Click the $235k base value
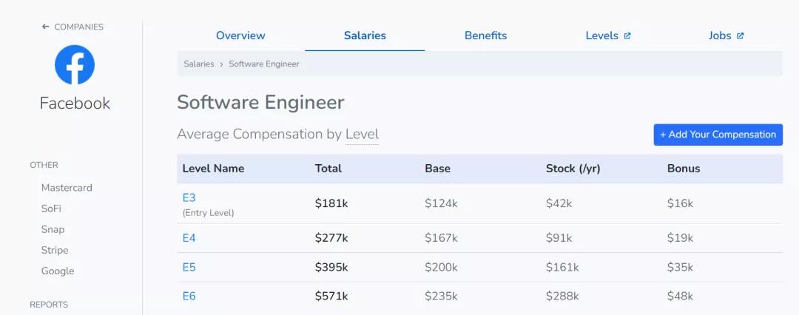 (x=441, y=296)
